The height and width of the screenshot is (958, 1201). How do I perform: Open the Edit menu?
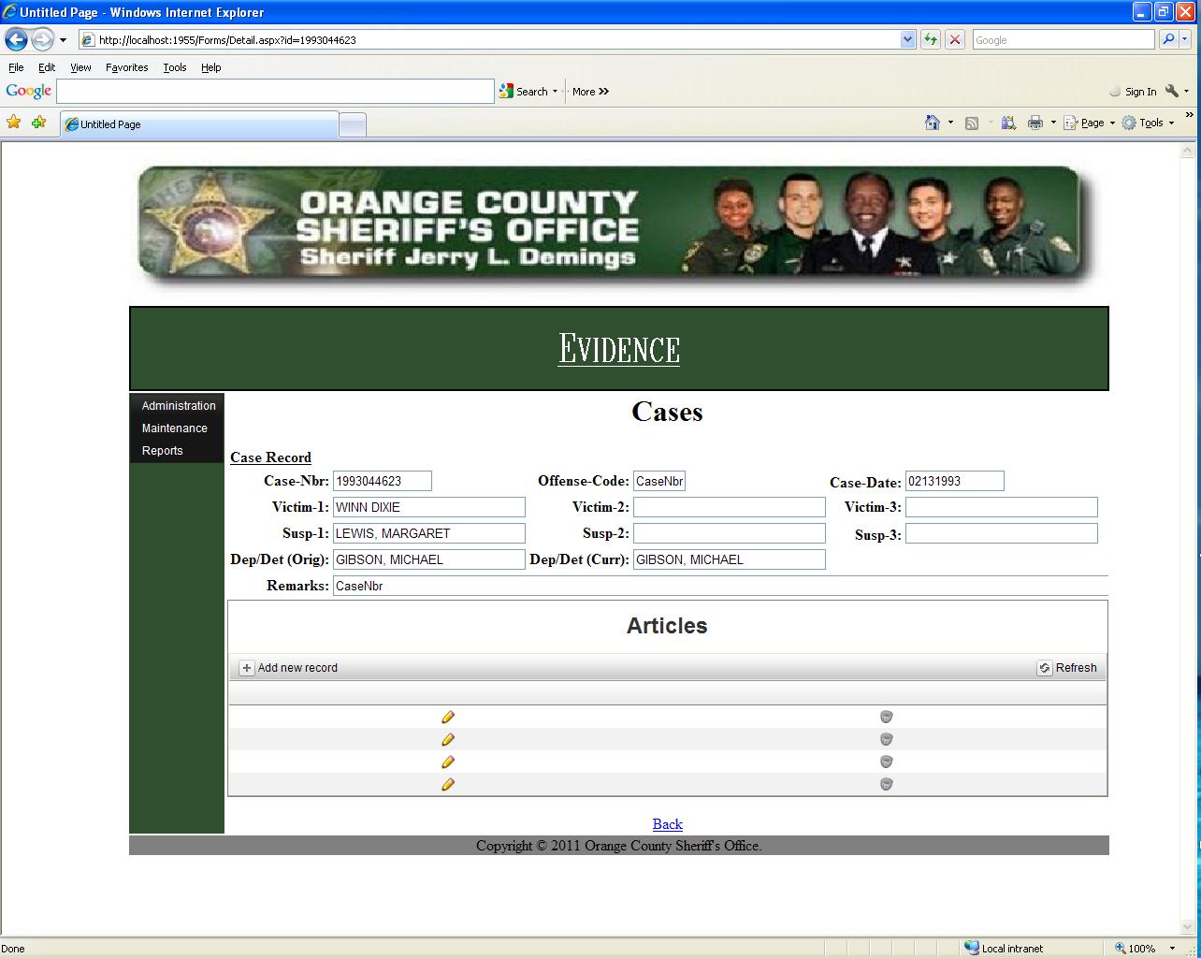tap(47, 67)
